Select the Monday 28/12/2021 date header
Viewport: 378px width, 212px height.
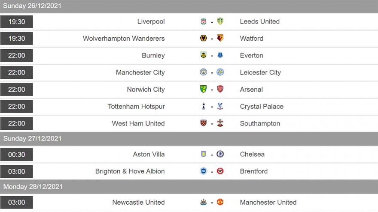33,187
